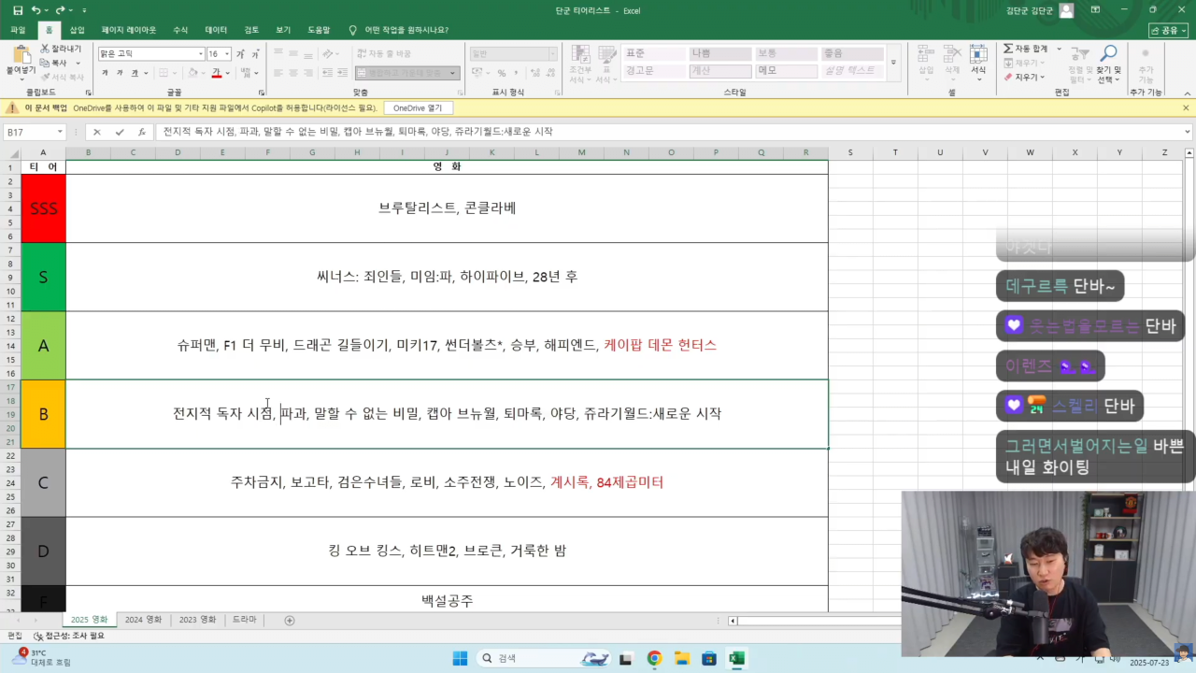Apply the fill color bucket
Viewport: 1196px width, 673px height.
[x=191, y=73]
